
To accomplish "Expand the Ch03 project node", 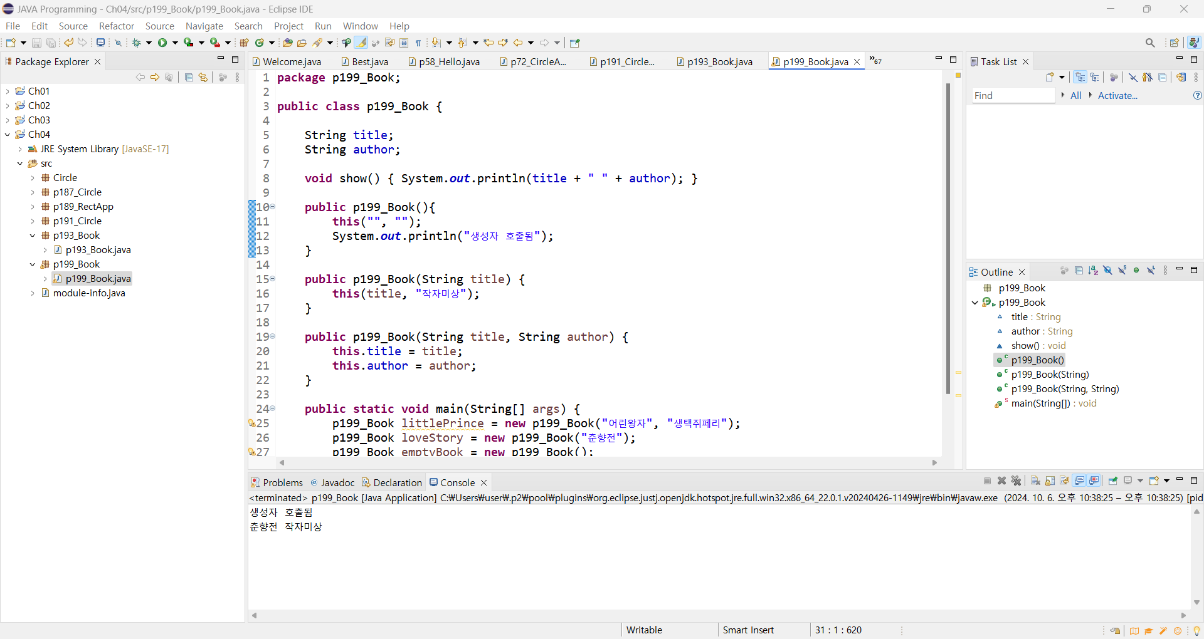I will click(8, 120).
